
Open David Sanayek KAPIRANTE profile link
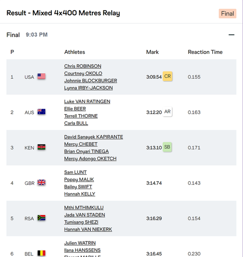(94, 137)
